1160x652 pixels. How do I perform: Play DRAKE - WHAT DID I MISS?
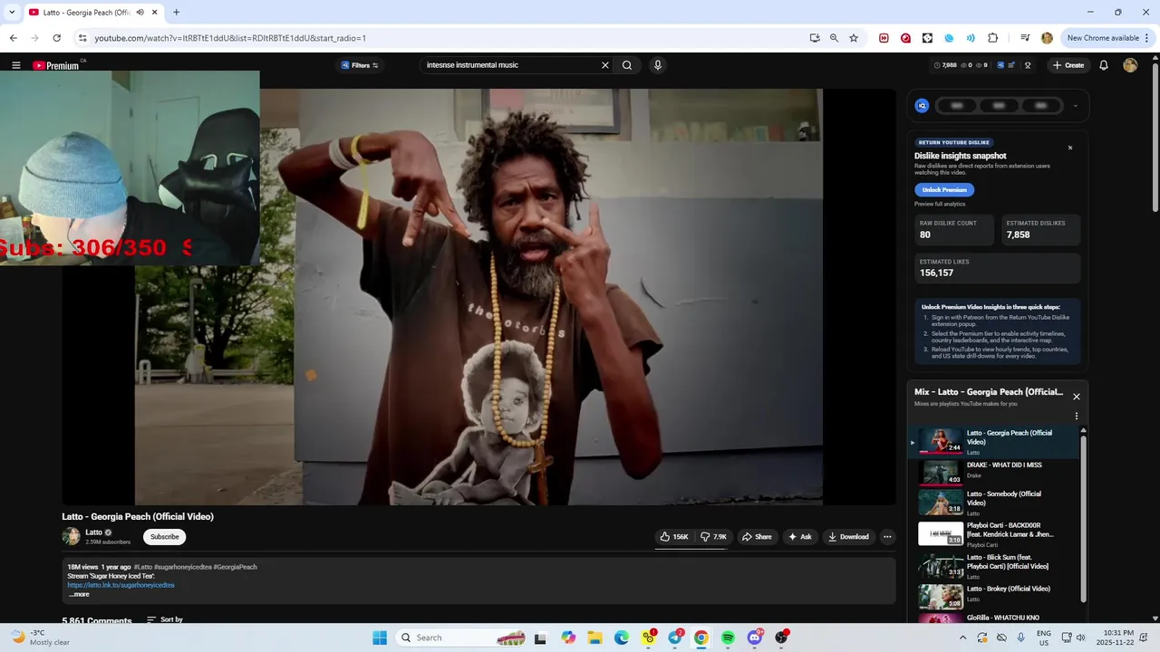pos(994,473)
